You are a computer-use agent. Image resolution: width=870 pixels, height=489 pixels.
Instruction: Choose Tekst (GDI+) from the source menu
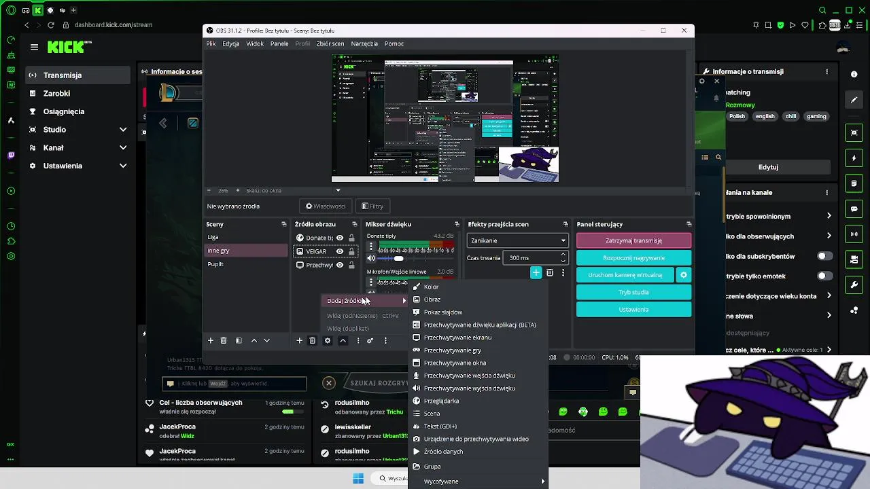point(478,427)
